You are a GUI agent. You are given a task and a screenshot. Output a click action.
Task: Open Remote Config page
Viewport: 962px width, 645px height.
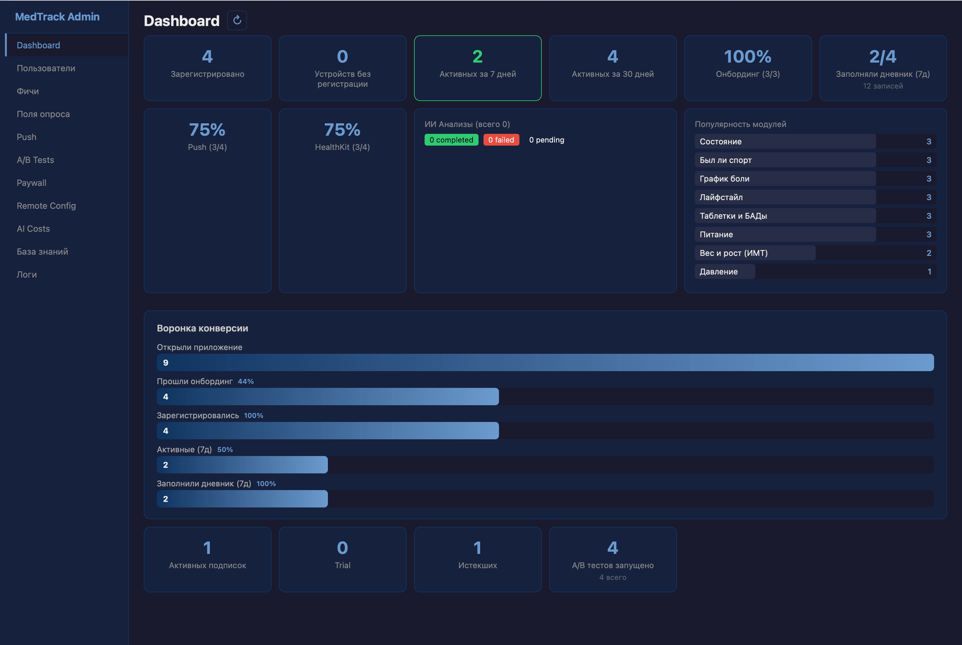point(46,206)
